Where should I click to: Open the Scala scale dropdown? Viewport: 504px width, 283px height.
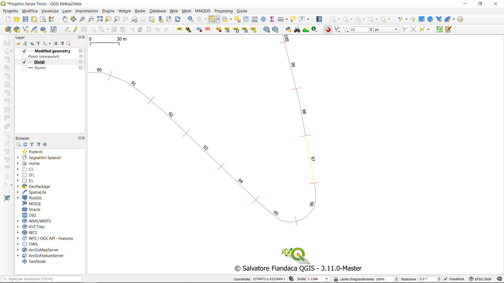327,279
